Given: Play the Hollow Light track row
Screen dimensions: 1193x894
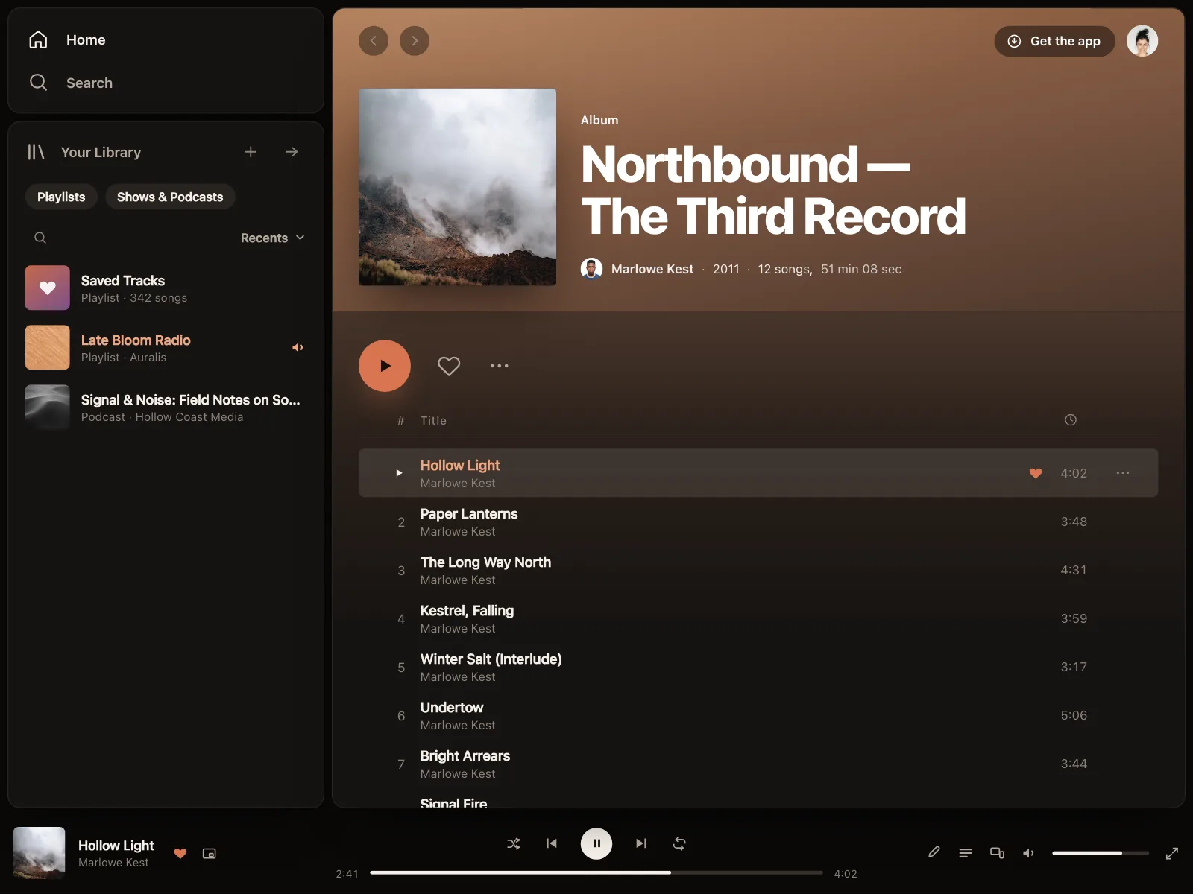Looking at the screenshot, I should 758,473.
